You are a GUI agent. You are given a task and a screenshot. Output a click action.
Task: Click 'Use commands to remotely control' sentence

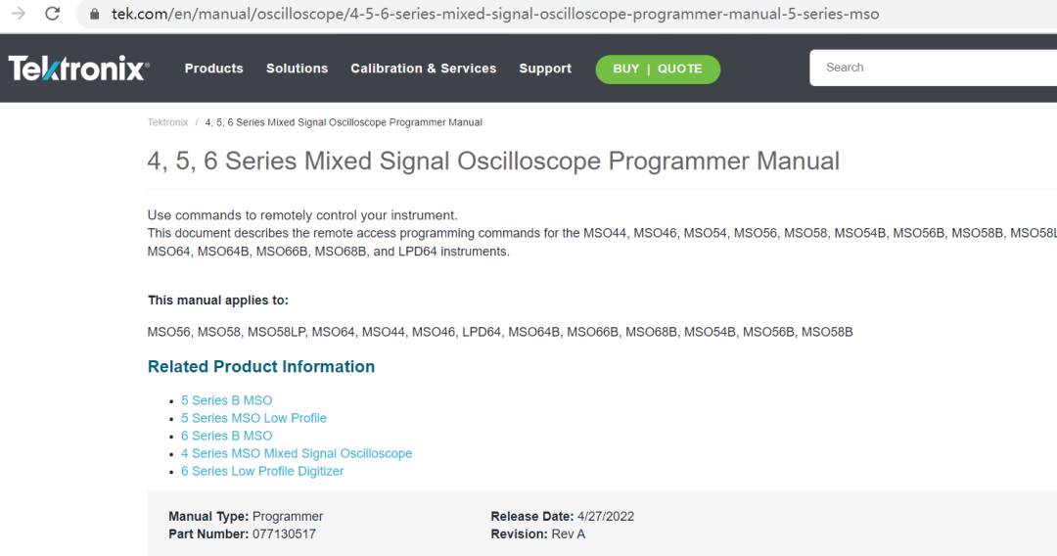click(302, 215)
